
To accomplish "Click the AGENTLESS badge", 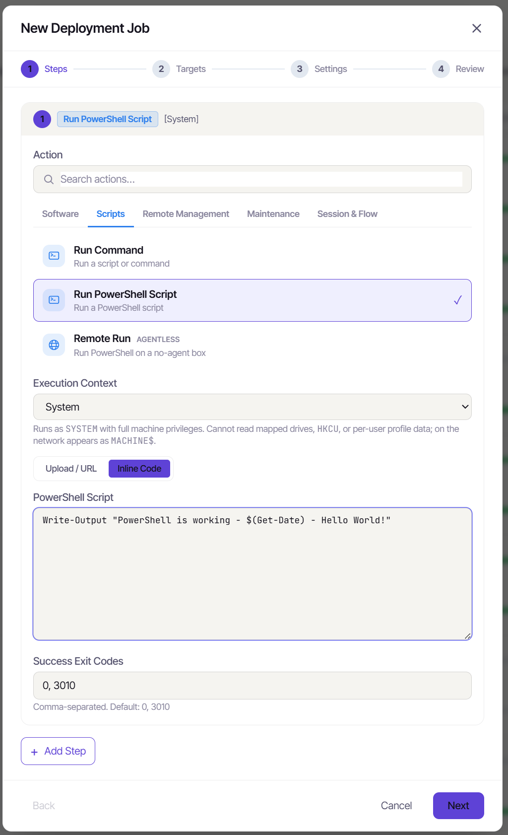I will [x=158, y=340].
